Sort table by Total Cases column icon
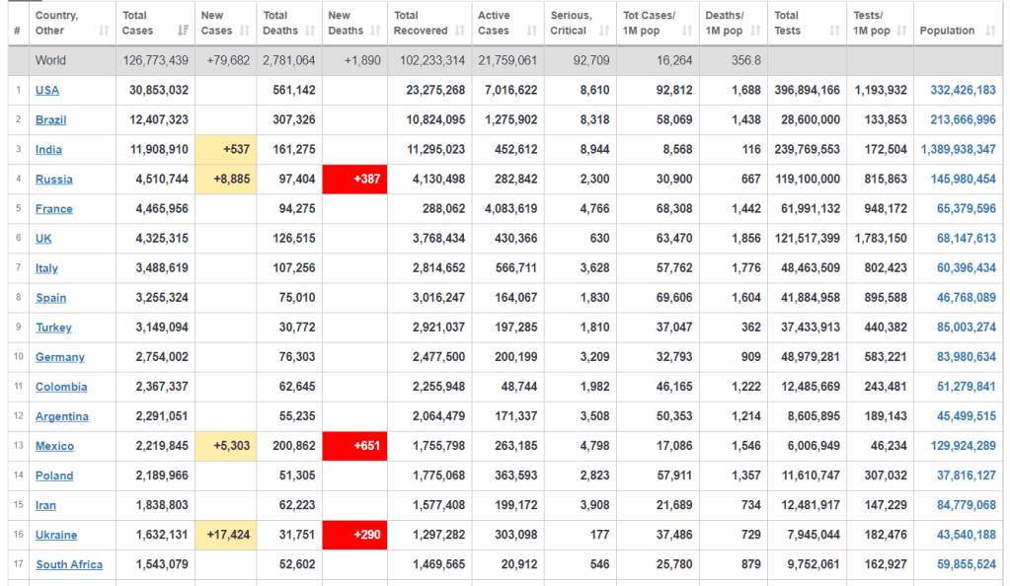The image size is (1010, 586). [184, 32]
